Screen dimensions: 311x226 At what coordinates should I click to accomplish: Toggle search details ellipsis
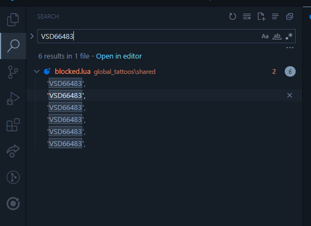(290, 48)
